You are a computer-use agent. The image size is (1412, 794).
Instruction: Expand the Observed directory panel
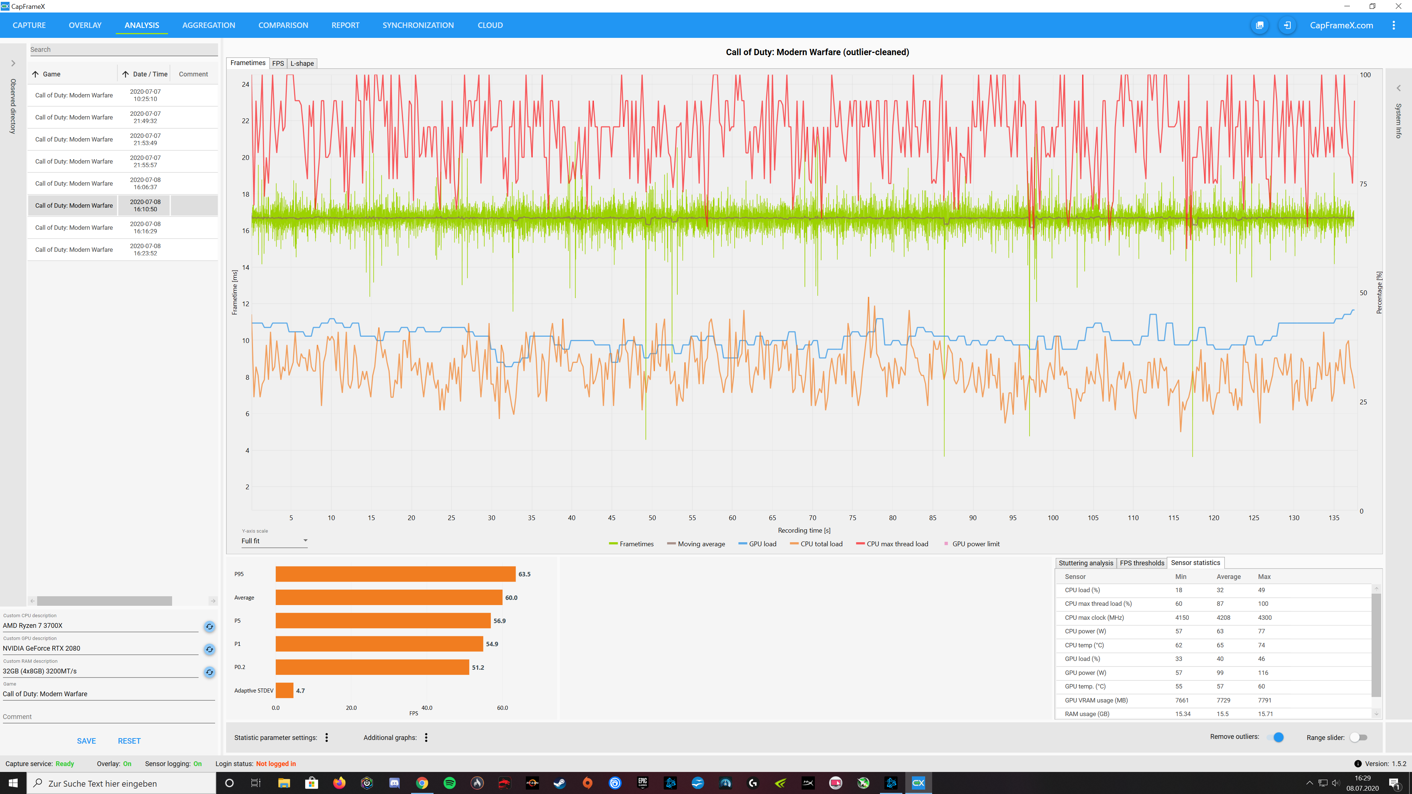tap(13, 64)
